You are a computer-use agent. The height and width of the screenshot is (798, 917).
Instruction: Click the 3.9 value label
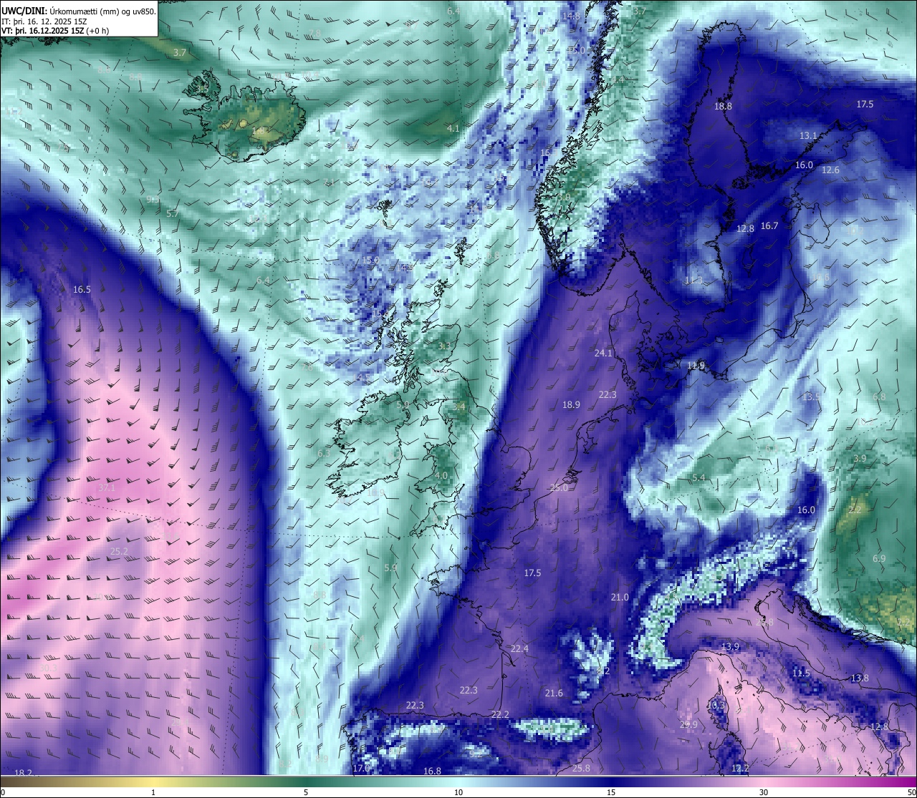tap(860, 458)
